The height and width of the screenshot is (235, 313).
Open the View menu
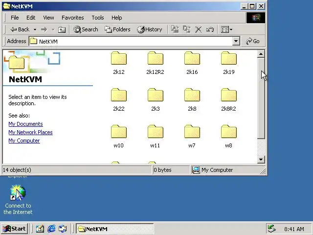(x=48, y=18)
